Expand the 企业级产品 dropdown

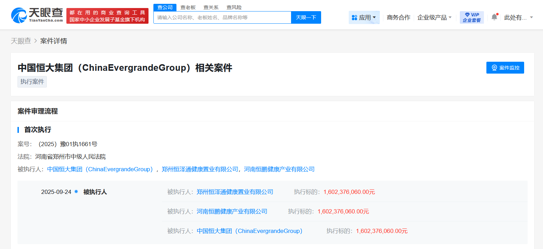click(434, 17)
